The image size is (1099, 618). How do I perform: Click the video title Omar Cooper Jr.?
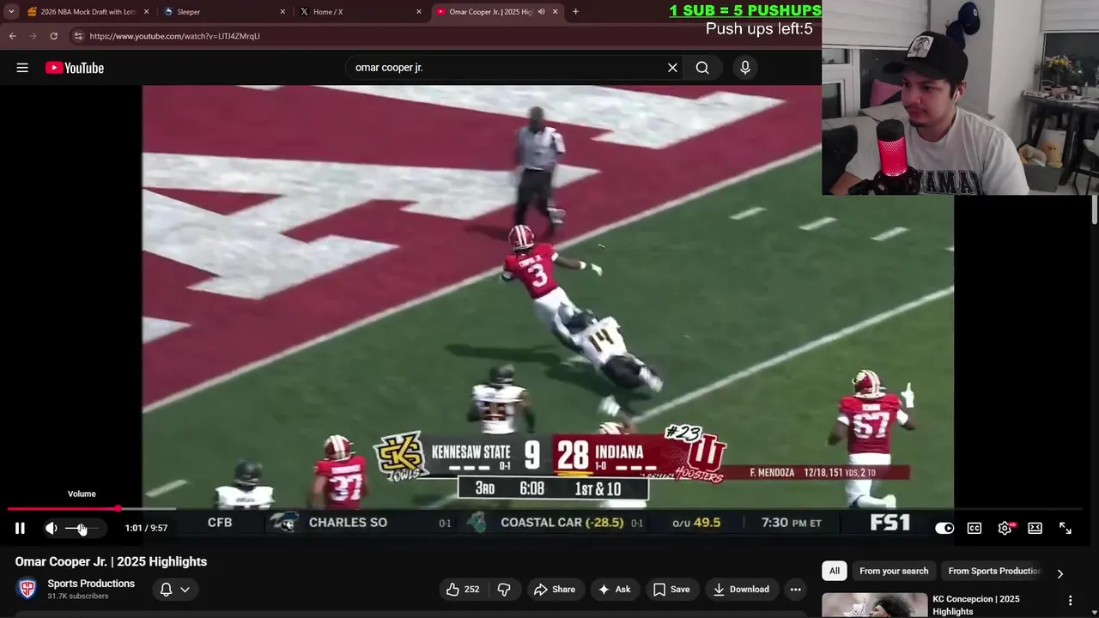(x=111, y=561)
